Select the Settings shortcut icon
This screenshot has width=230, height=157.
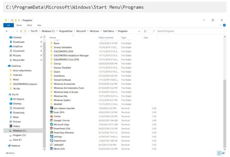tap(52, 136)
